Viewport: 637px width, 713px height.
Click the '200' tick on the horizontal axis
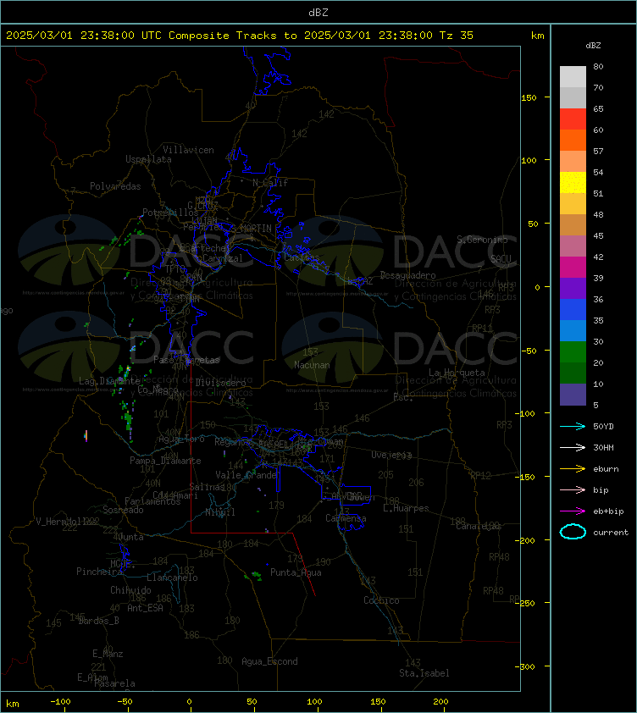tap(440, 702)
